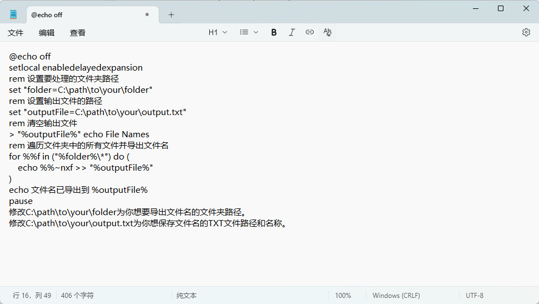539x304 pixels.
Task: Click the 'setlocal enabledelayedexpansion' line
Action: coord(75,67)
